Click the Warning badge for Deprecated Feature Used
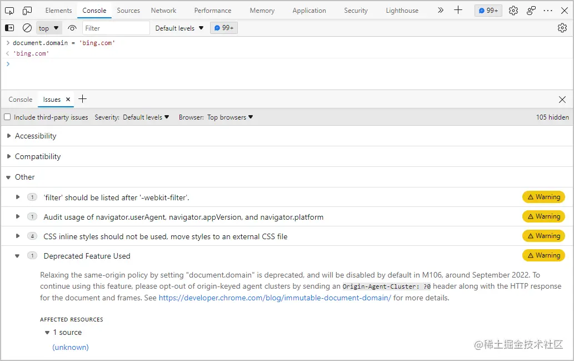Image resolution: width=574 pixels, height=361 pixels. click(543, 255)
